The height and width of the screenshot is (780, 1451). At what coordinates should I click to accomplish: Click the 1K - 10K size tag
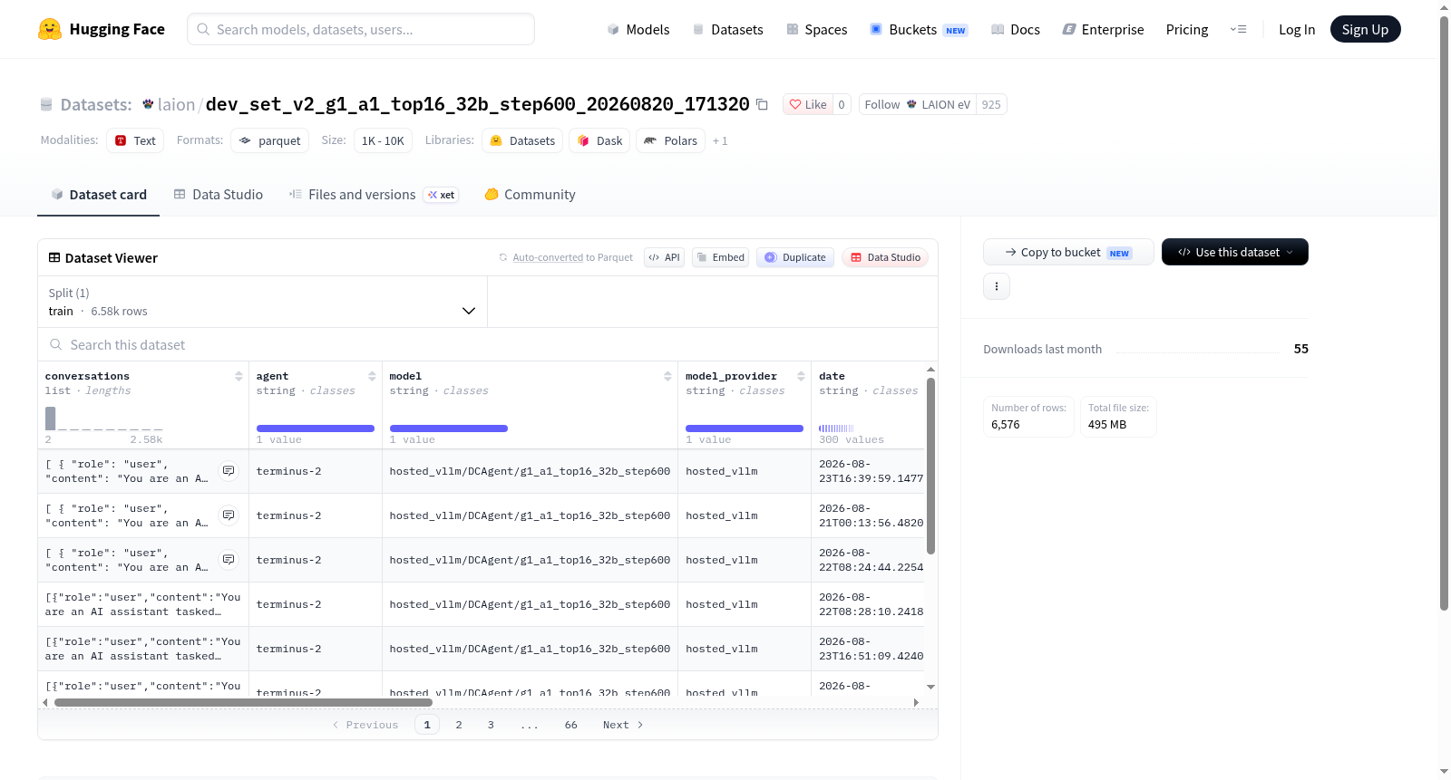click(383, 140)
